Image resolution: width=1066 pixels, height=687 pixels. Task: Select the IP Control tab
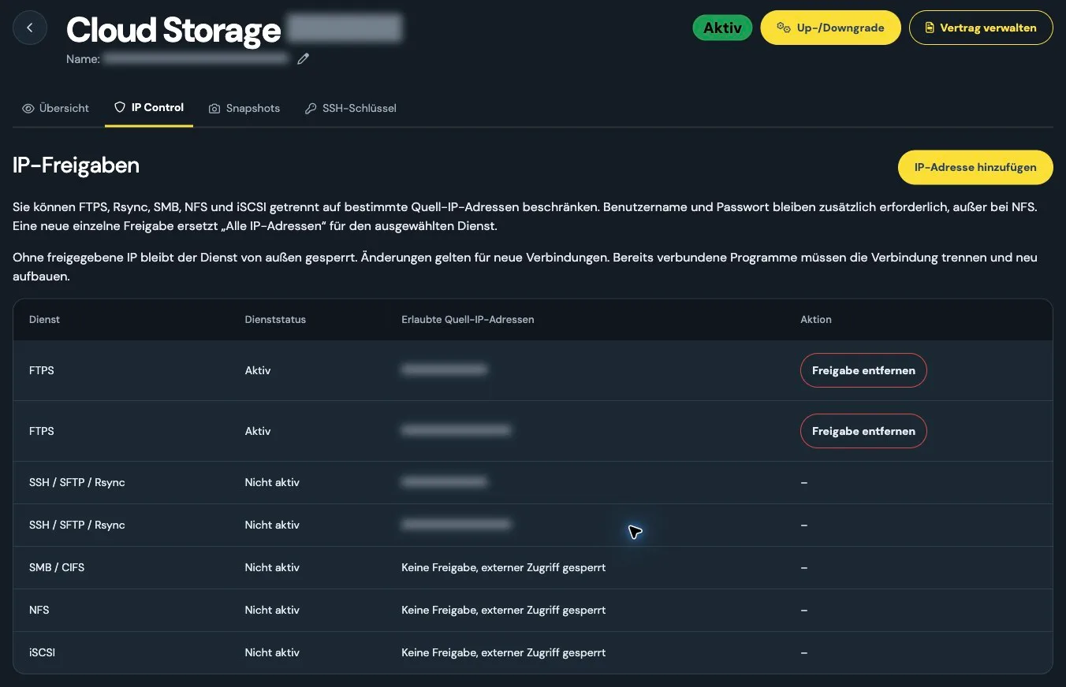point(149,107)
